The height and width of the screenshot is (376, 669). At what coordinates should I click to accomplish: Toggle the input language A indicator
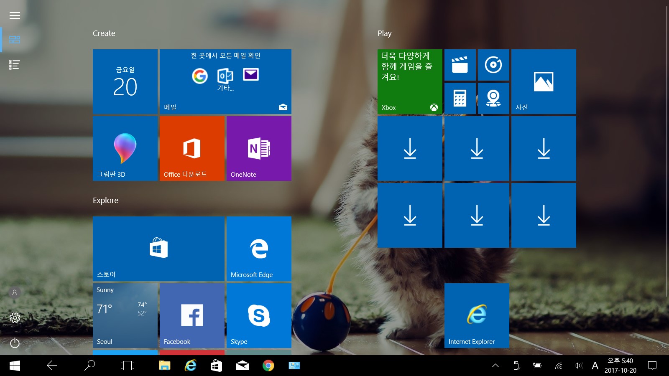click(595, 366)
